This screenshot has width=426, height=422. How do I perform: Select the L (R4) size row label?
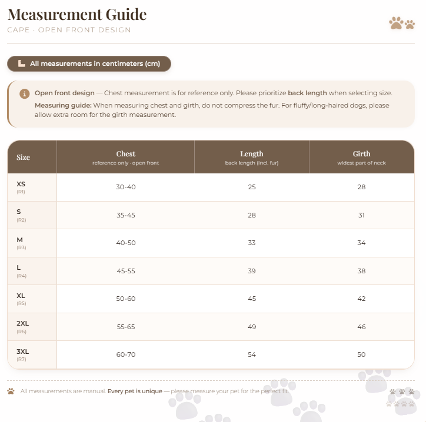coord(32,271)
